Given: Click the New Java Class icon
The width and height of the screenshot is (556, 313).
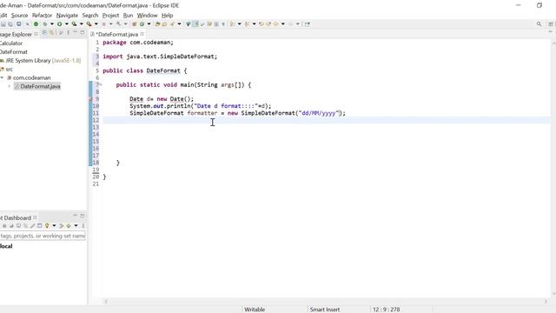Looking at the screenshot, I should tap(142, 24).
